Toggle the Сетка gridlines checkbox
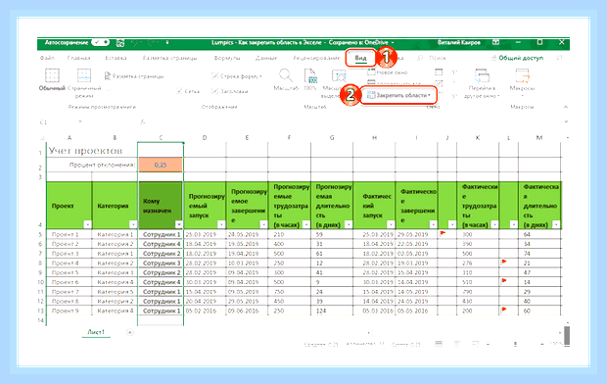This screenshot has width=607, height=384. 179,91
